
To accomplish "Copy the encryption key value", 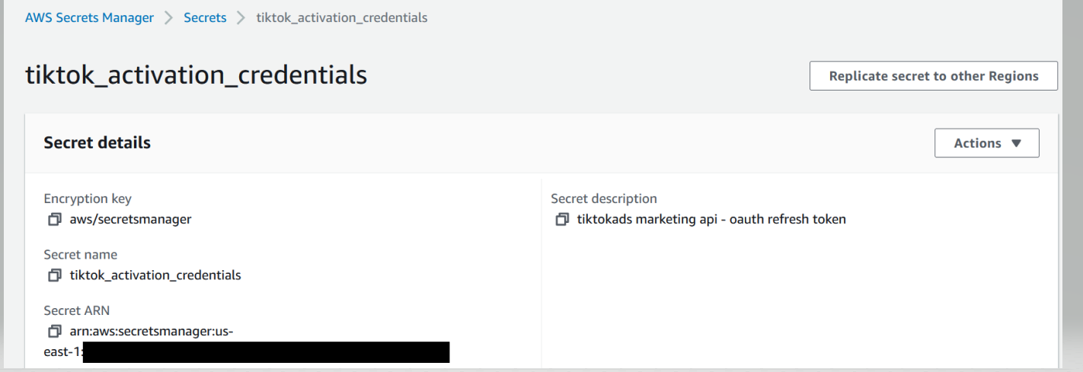I will [x=54, y=219].
